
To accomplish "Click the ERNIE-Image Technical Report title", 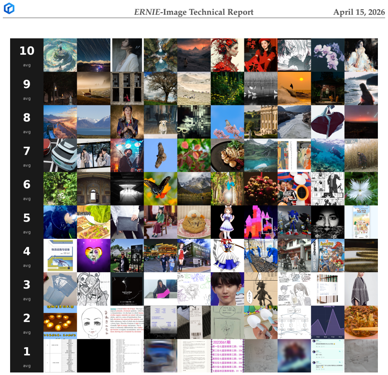I will point(194,12).
